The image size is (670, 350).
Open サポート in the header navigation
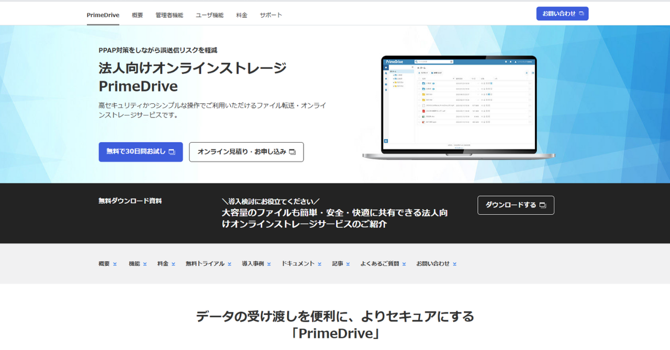pos(271,15)
